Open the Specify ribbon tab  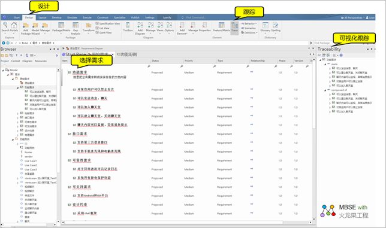[x=167, y=17]
